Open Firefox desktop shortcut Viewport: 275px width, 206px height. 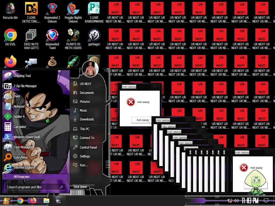(x=10, y=61)
